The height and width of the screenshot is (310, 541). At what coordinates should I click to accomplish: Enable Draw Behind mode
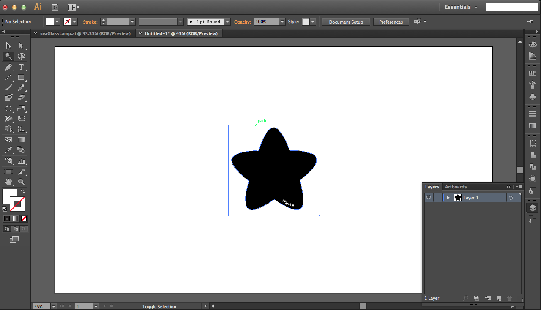16,228
